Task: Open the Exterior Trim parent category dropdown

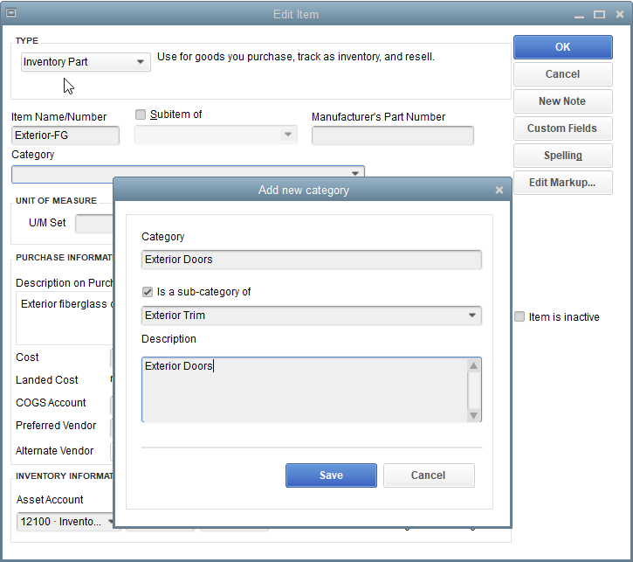Action: (x=472, y=316)
